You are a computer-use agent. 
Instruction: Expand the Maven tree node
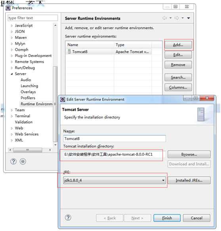click(12, 38)
